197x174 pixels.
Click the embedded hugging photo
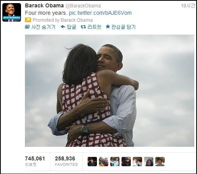109,90
